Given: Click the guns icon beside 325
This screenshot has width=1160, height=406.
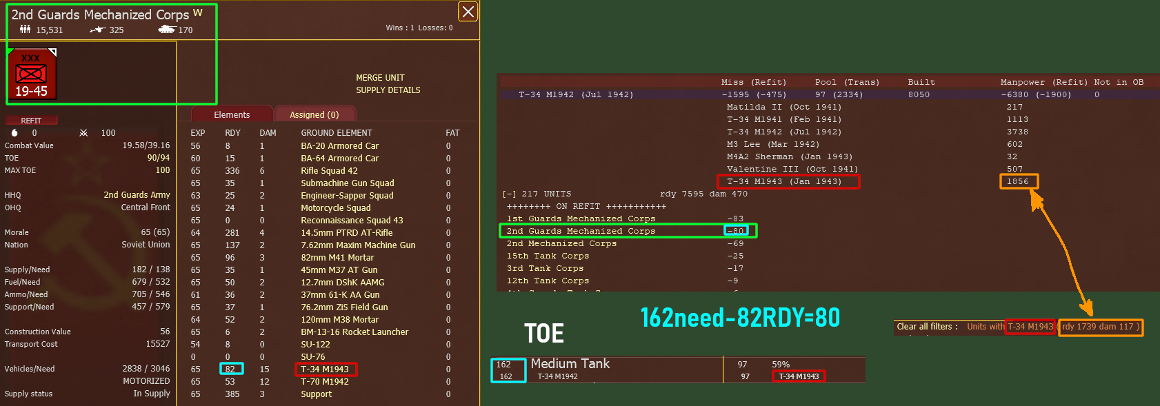Looking at the screenshot, I should click(x=97, y=30).
